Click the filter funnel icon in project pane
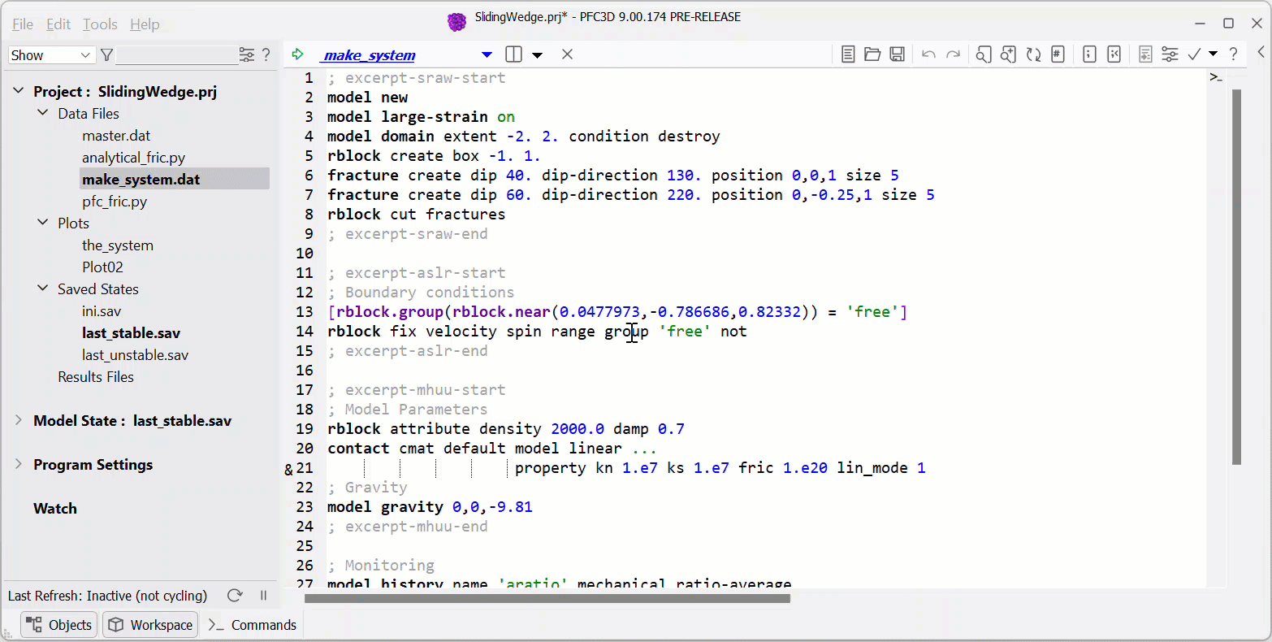The height and width of the screenshot is (642, 1272). point(106,55)
